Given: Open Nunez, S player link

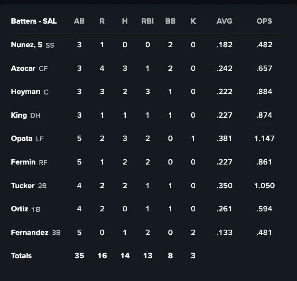Looking at the screenshot, I should coord(27,45).
